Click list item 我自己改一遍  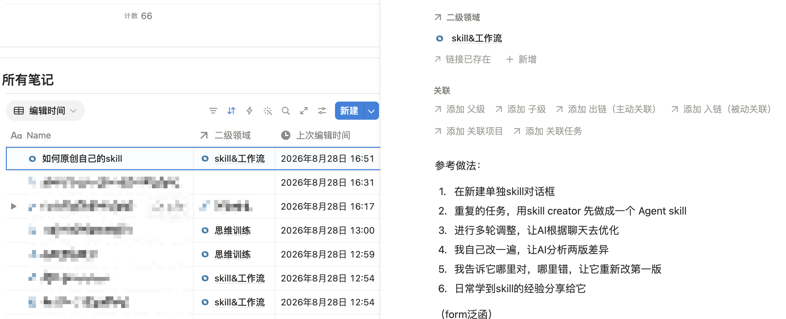pos(531,250)
